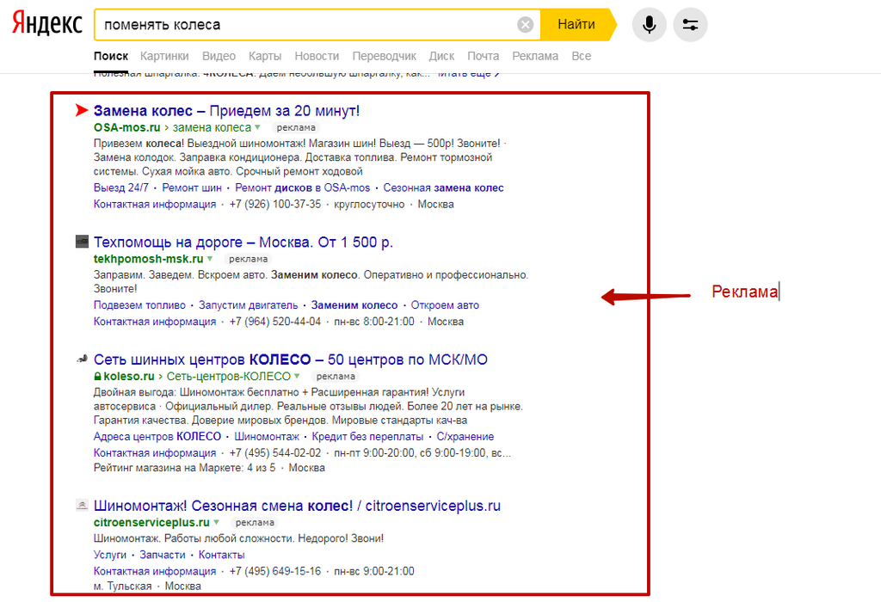This screenshot has height=602, width=881.
Task: Click the 'С/хранение' sitelink
Action: click(x=465, y=436)
